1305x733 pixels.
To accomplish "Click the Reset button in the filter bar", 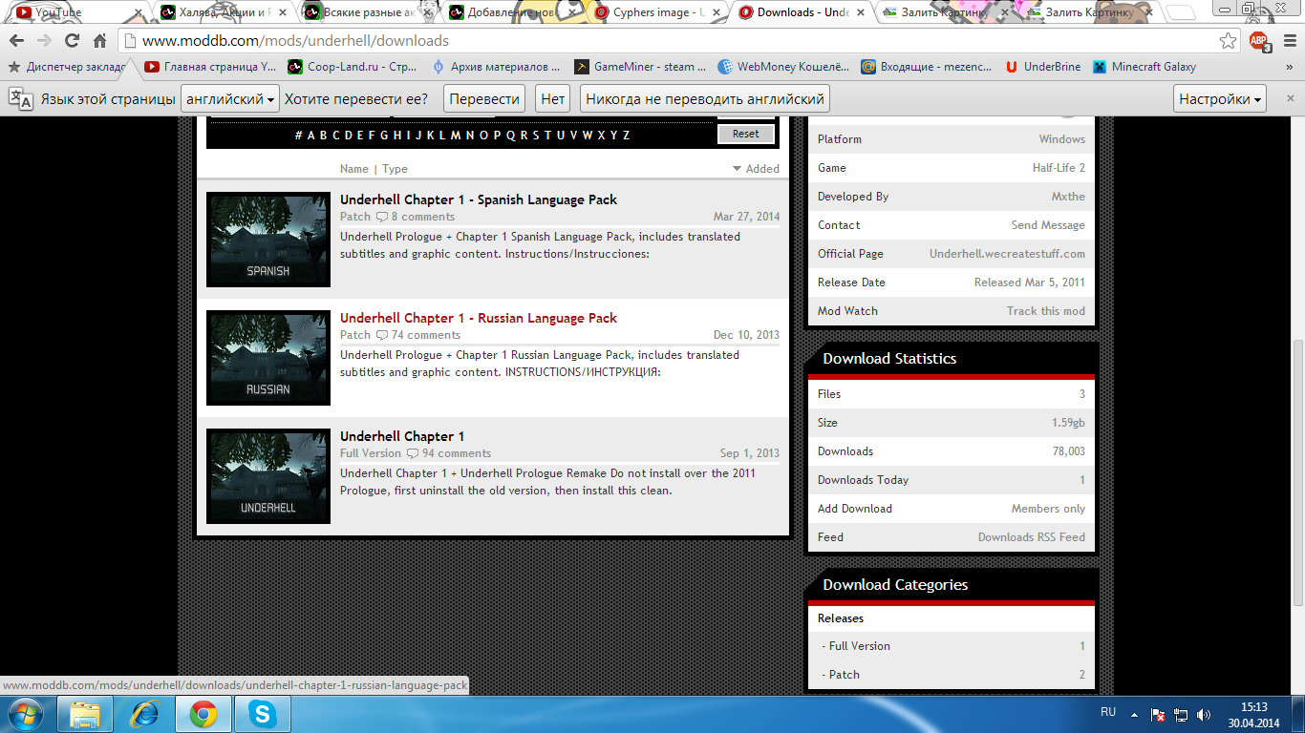I will pyautogui.click(x=746, y=134).
